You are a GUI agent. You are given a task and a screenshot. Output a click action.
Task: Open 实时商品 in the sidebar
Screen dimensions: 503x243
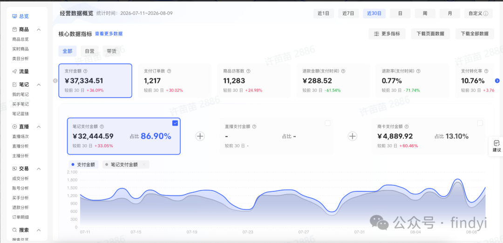[x=20, y=49]
